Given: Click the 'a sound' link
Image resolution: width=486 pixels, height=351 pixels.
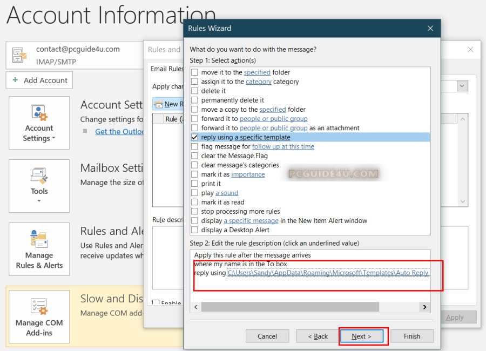Looking at the screenshot, I should coord(226,193).
